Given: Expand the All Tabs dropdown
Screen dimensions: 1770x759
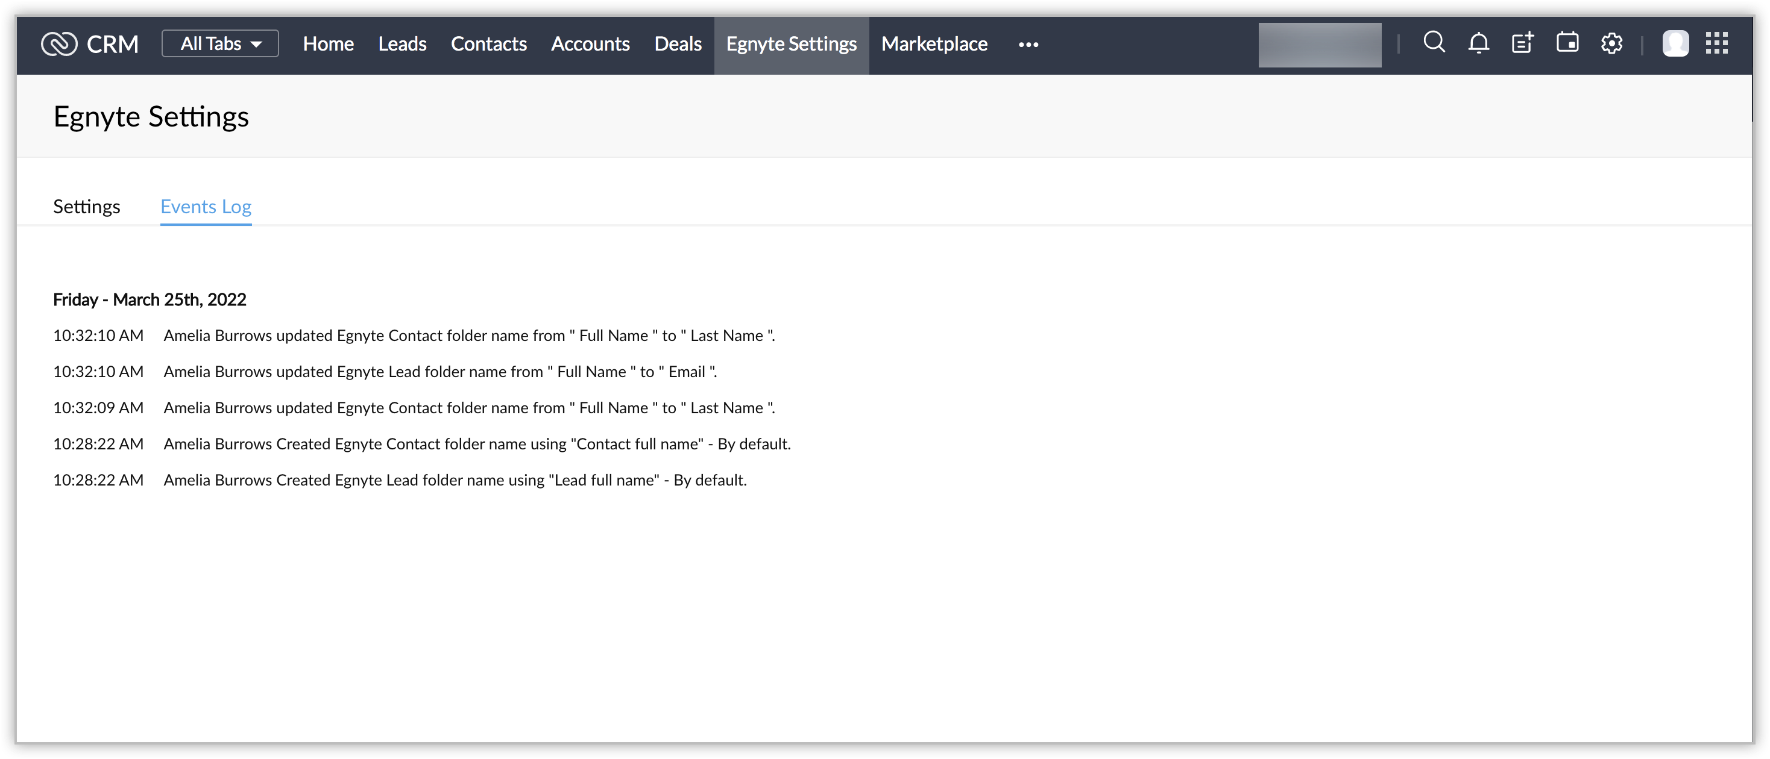Looking at the screenshot, I should [x=220, y=44].
